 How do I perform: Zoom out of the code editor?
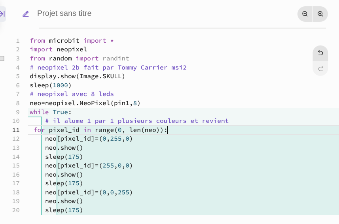click(x=305, y=14)
